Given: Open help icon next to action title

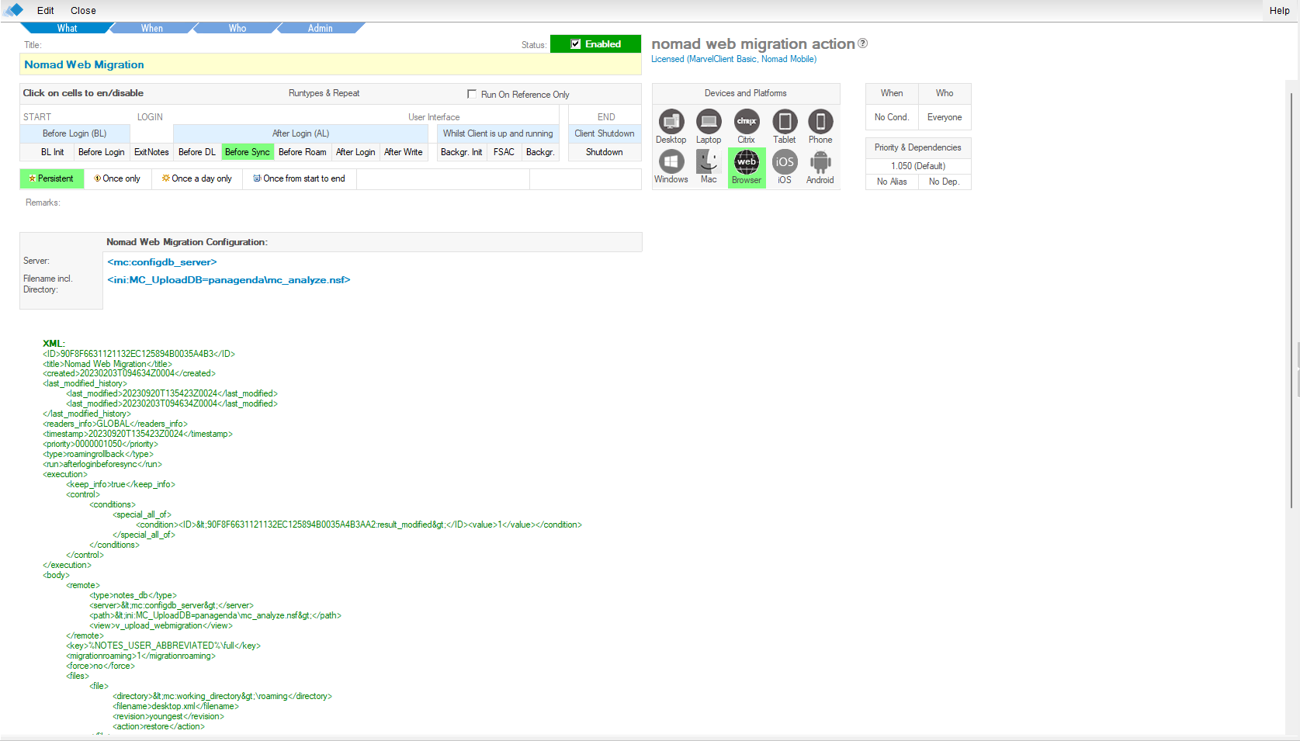Looking at the screenshot, I should (862, 43).
